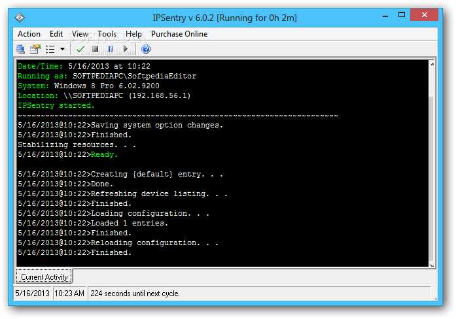Click the 'Location: \\SOFTPEDIAPC (192.168.56.1)' line
The width and height of the screenshot is (456, 319).
104,95
